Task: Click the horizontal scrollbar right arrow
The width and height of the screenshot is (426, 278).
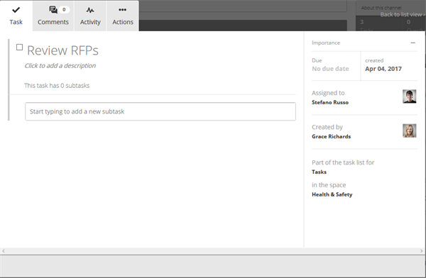Action: coord(422,251)
